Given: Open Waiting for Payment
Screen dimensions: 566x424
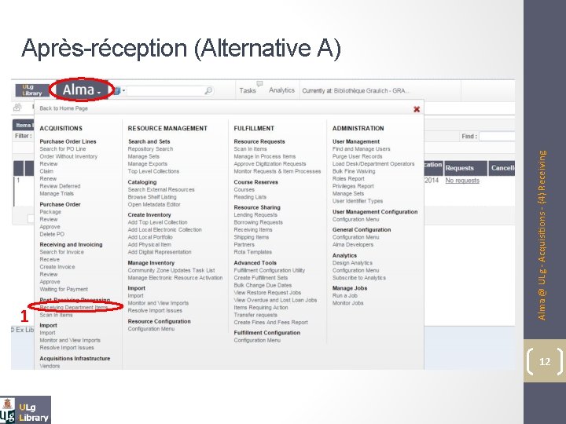Looking at the screenshot, I should [x=64, y=289].
